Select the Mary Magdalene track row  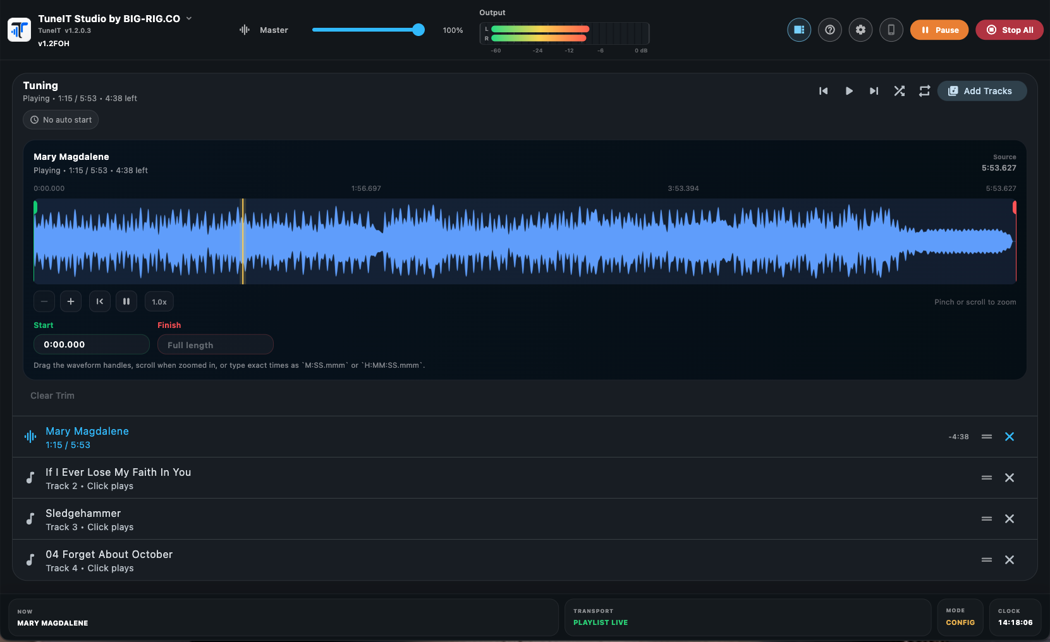(x=525, y=437)
